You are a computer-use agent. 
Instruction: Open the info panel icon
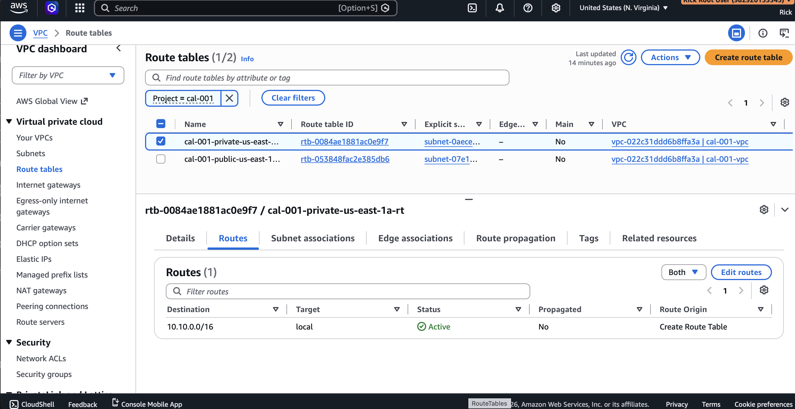(x=763, y=33)
